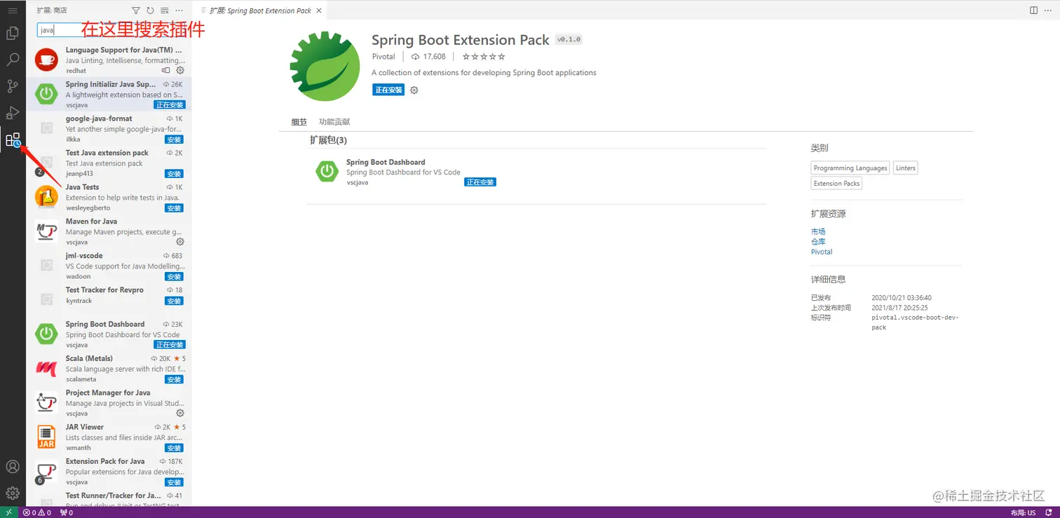Install JAR Viewer extension
The width and height of the screenshot is (1060, 518).
(x=174, y=448)
